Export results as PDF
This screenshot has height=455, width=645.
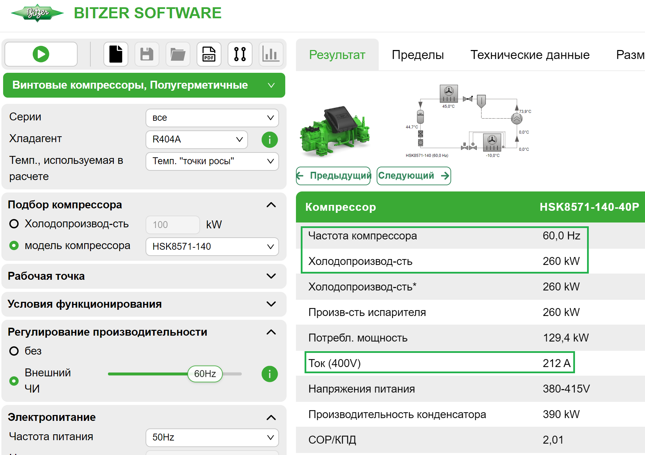point(209,54)
